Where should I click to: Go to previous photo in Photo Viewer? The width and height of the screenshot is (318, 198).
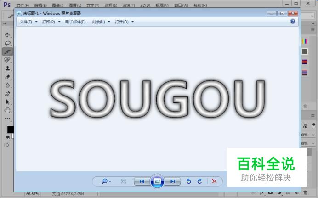click(142, 181)
